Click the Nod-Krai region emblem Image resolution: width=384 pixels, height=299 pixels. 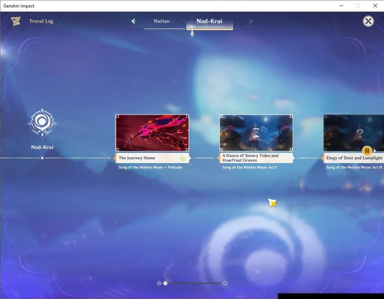click(42, 123)
